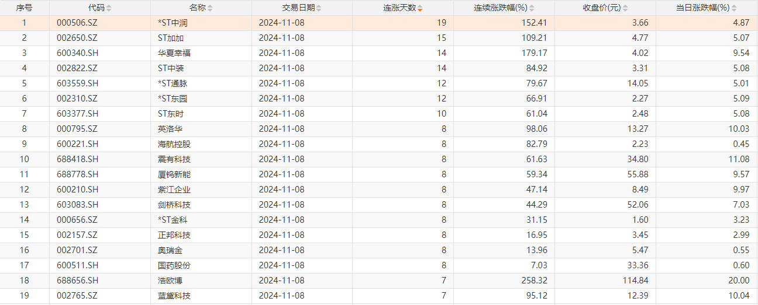Image resolution: width=758 pixels, height=305 pixels.
Task: Select stock name 浩欧博
Action: pyautogui.click(x=170, y=281)
